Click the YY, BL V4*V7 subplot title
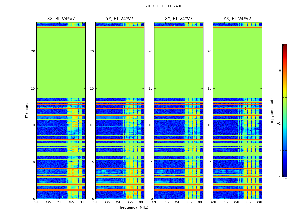This screenshot has width=291, height=221. (120, 19)
